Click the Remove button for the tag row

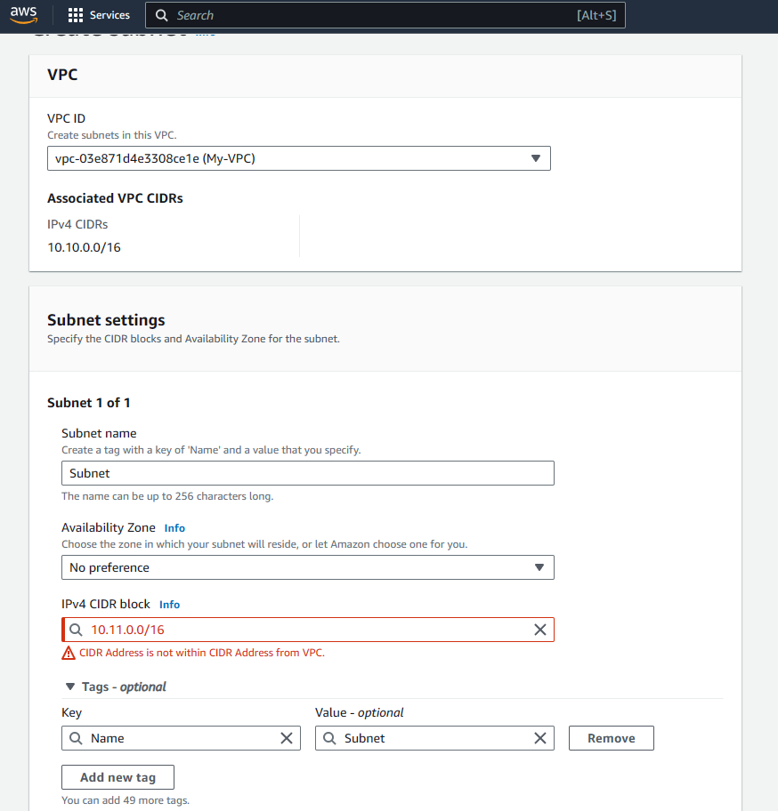pos(611,738)
